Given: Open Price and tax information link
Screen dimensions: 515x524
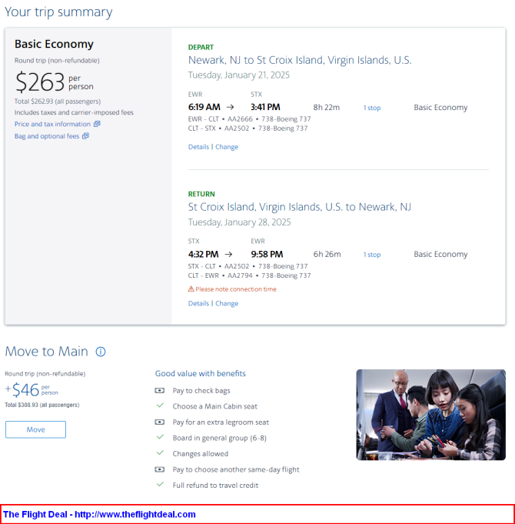Looking at the screenshot, I should [x=52, y=124].
